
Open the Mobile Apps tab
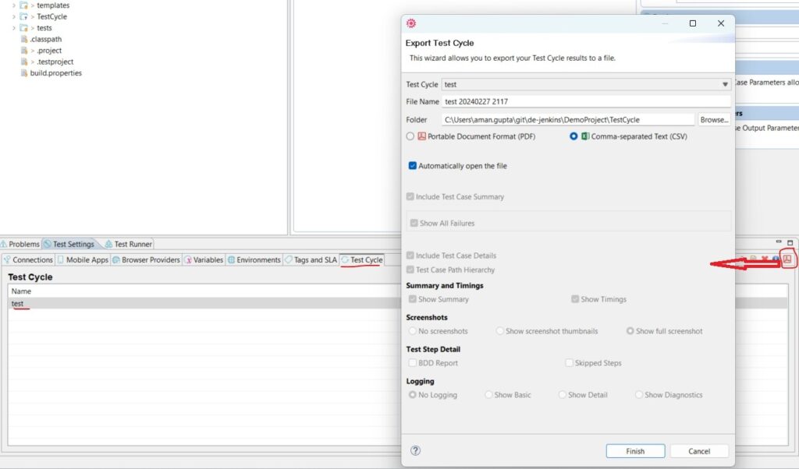click(83, 260)
